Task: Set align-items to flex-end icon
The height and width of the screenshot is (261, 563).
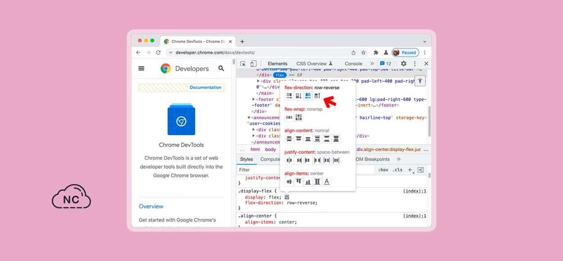Action: [x=308, y=182]
